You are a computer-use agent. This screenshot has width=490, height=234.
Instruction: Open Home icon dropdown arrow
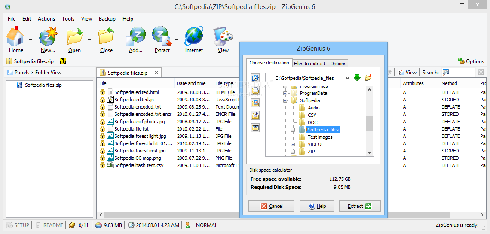pos(31,40)
